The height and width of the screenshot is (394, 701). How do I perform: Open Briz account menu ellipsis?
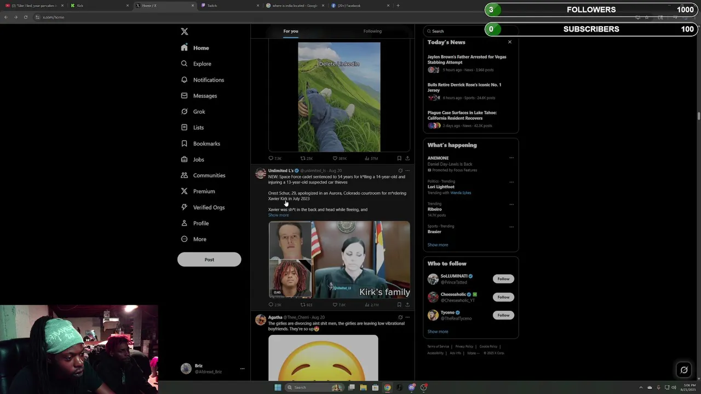coord(242,369)
